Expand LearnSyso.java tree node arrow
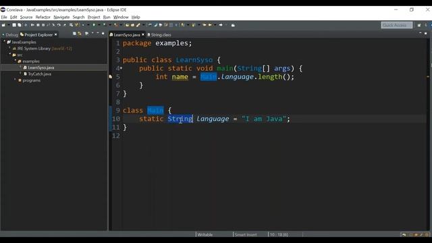The image size is (432, 243). coord(20,67)
